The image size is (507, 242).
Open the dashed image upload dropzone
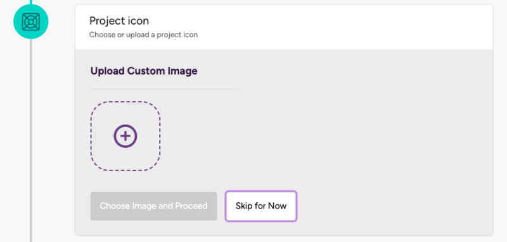(x=125, y=136)
